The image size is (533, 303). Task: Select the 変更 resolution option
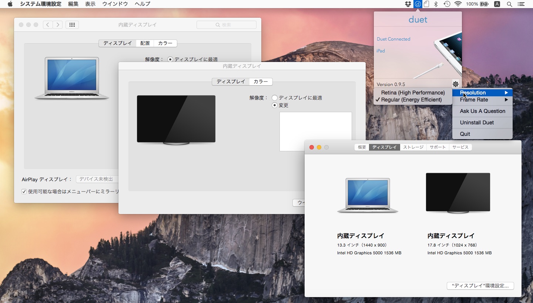[275, 105]
